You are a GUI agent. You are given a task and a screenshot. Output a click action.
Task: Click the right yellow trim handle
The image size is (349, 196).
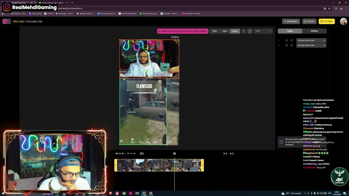point(202,165)
